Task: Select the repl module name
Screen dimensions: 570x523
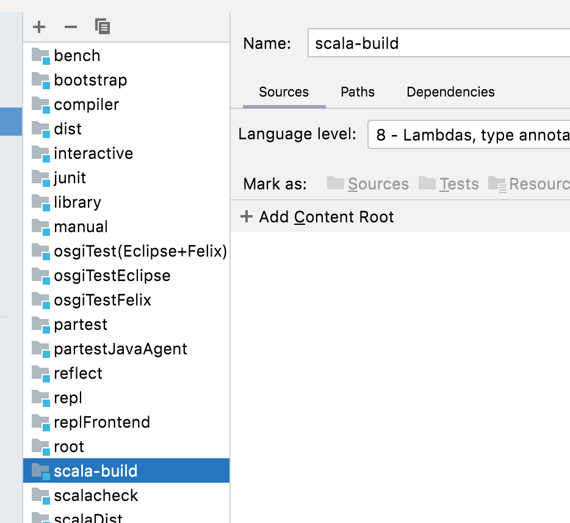Action: (68, 398)
